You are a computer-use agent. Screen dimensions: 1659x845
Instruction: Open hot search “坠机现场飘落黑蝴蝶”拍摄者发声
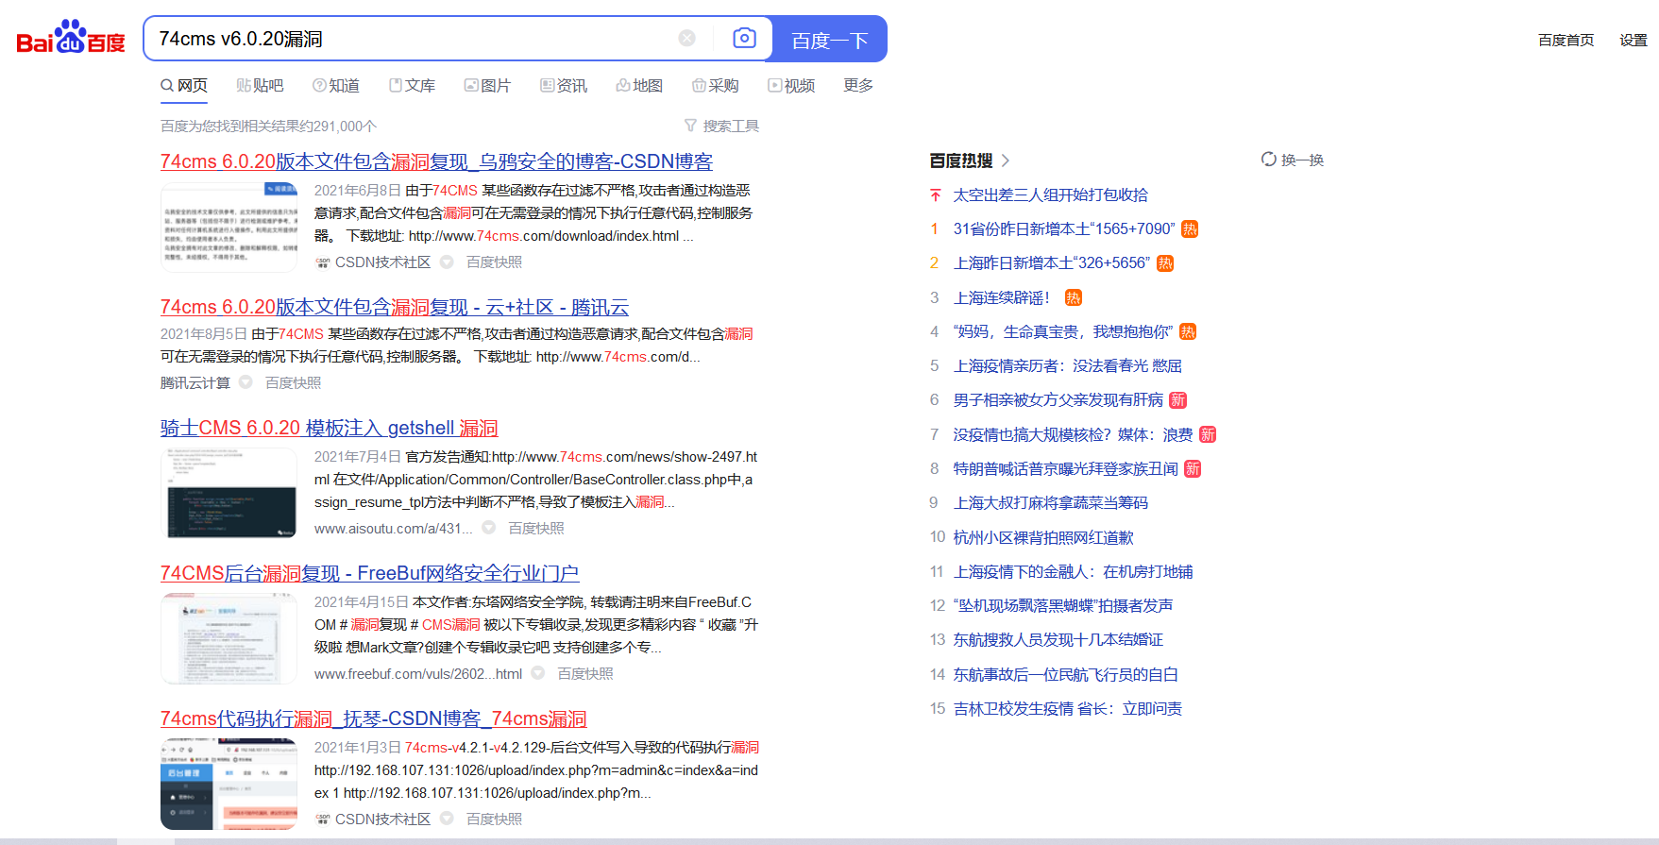1063,606
